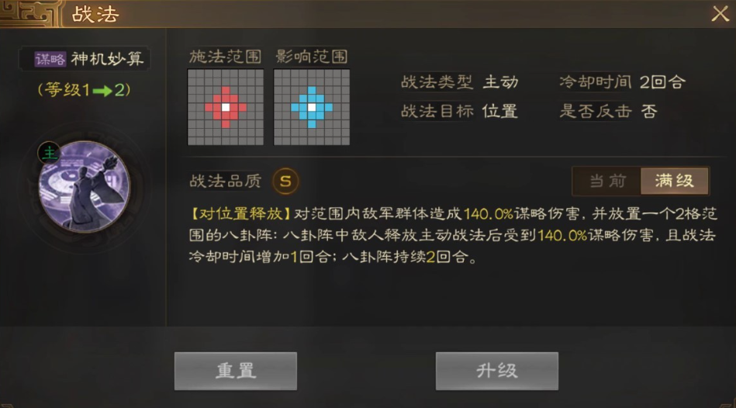Viewport: 736px width, 408px height.
Task: Switch to the 当前 current level view
Action: (x=607, y=181)
